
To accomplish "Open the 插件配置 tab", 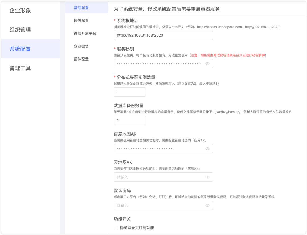I will pyautogui.click(x=81, y=59).
